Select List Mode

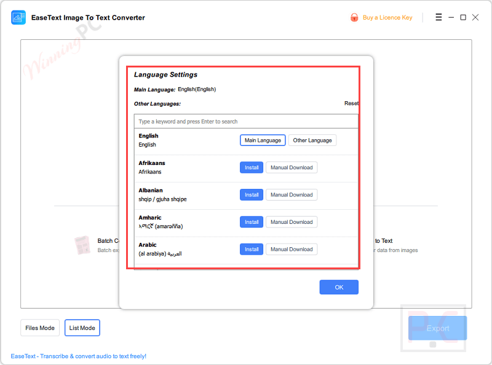pos(82,328)
